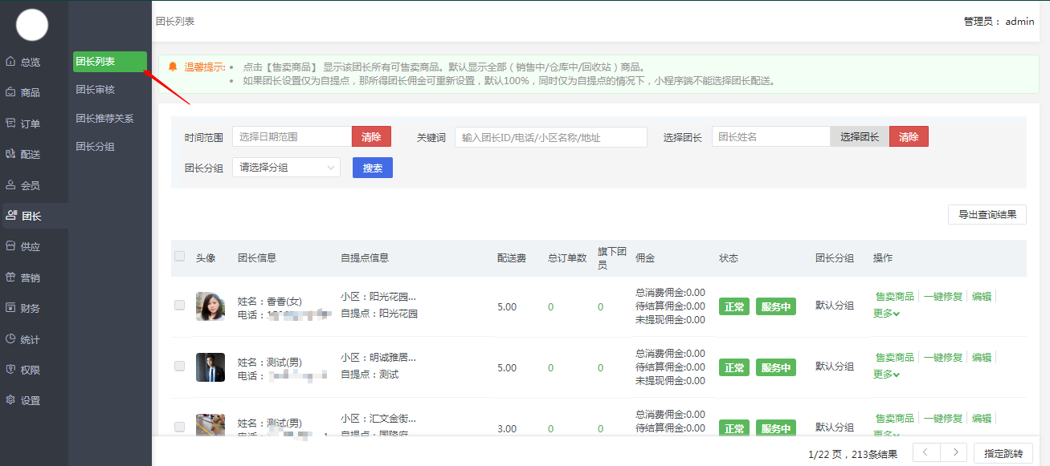
Task: Expand 更多 menu in 明诚雅居 row
Action: coord(886,375)
